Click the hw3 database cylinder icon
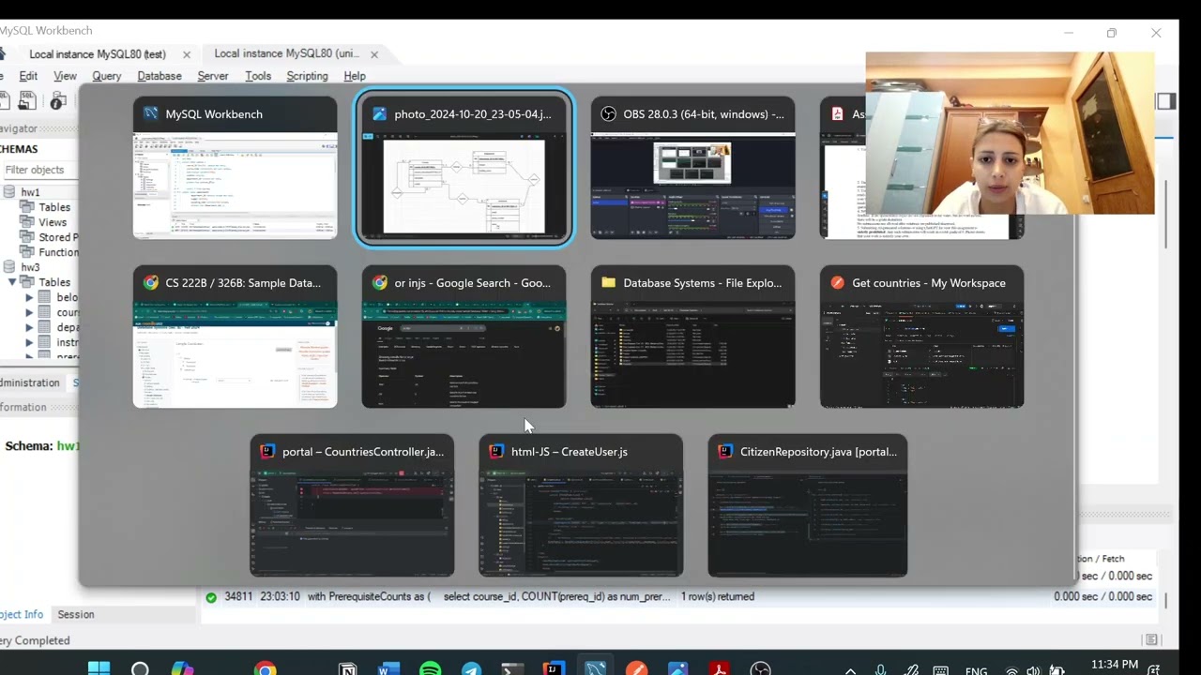The height and width of the screenshot is (675, 1201). pyautogui.click(x=9, y=267)
